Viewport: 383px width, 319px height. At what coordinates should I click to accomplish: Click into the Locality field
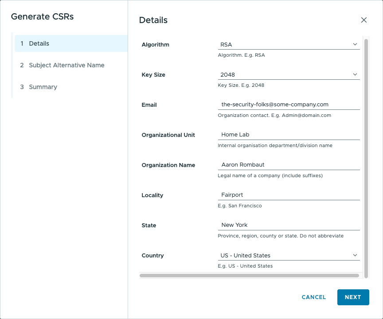289,195
